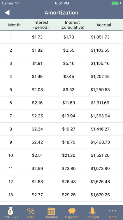The image size is (123, 220).
Task: Select the Month column header
Action: 14,25
